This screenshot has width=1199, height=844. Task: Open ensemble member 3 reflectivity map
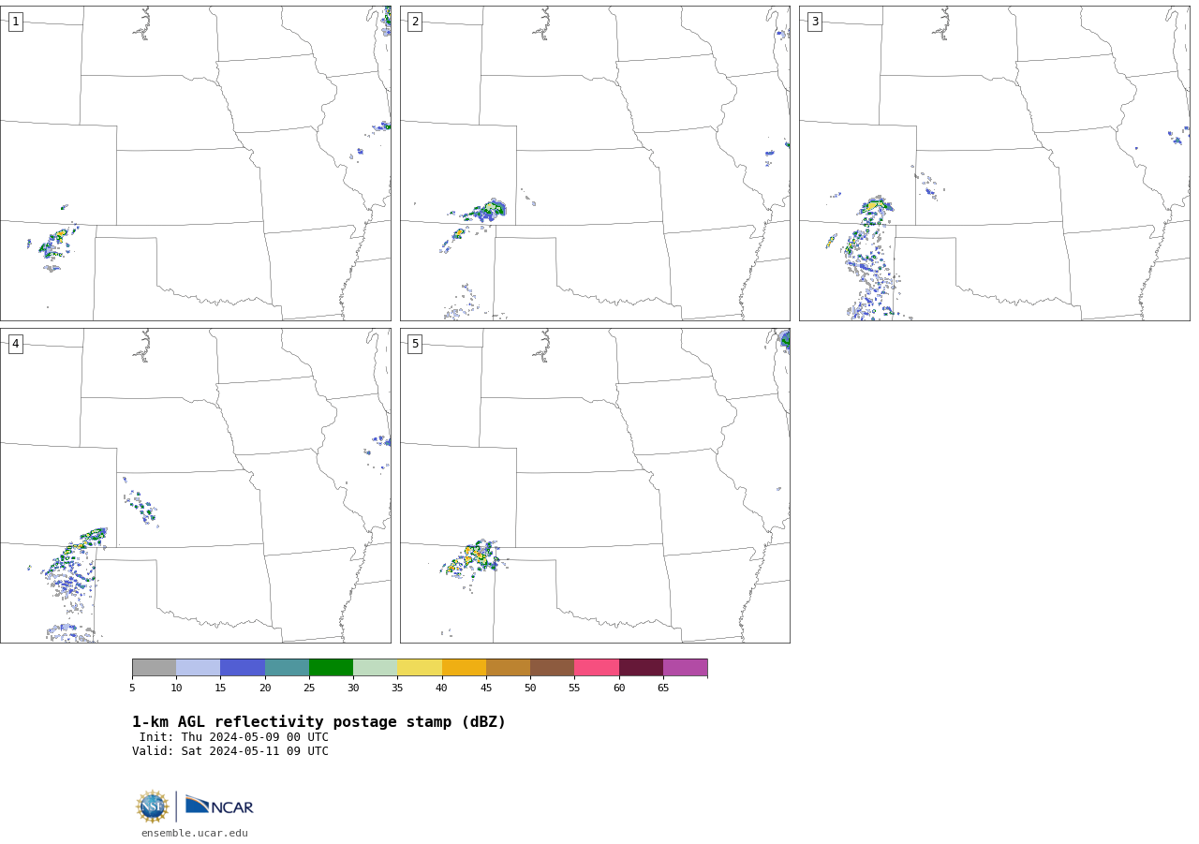(995, 163)
